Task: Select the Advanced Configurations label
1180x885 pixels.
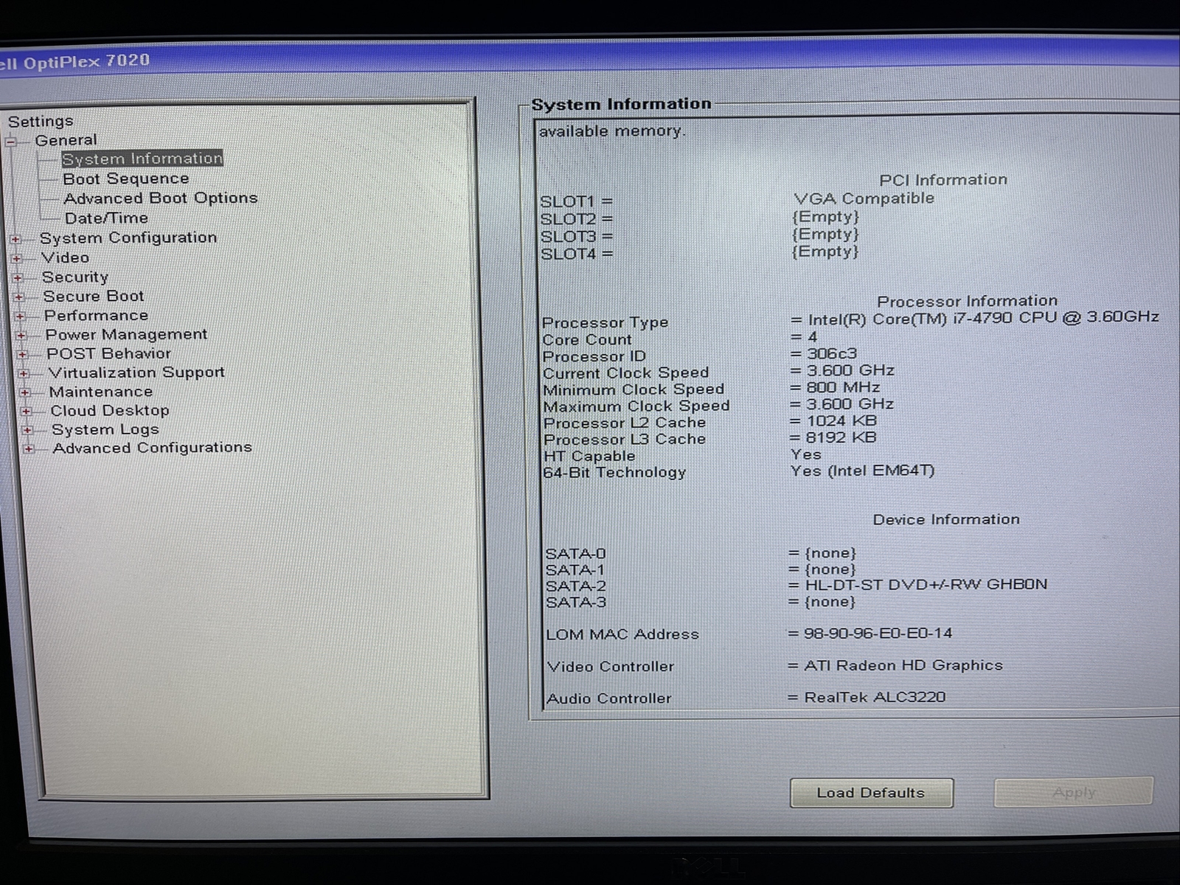Action: point(153,448)
